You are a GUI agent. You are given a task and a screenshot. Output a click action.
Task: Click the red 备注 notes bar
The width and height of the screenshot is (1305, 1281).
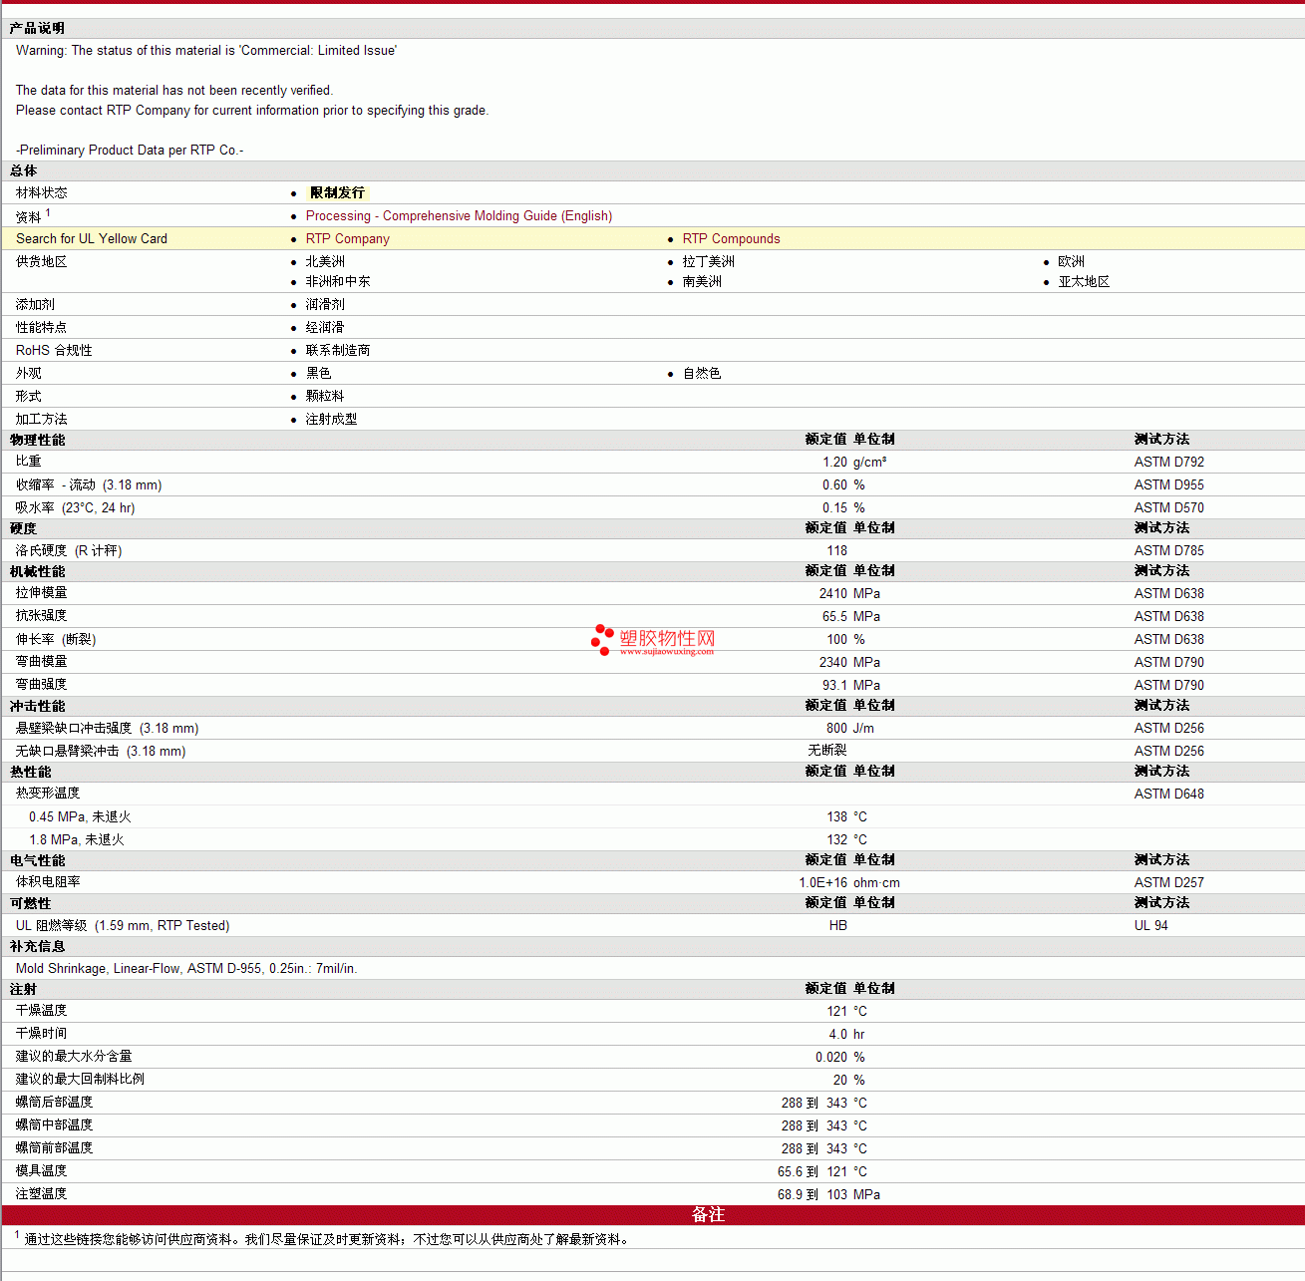[653, 1215]
